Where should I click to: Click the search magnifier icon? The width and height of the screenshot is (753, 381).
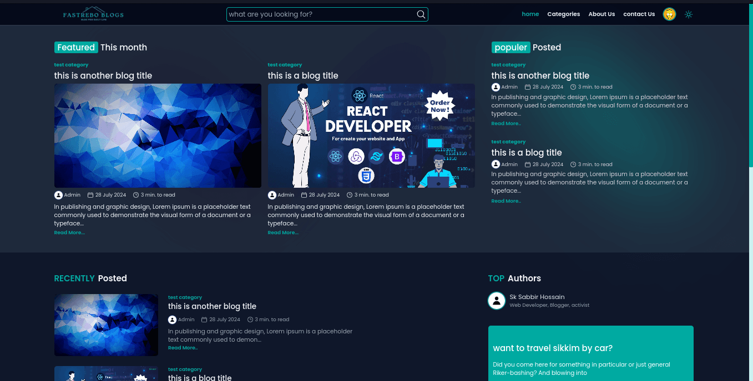[x=421, y=14]
